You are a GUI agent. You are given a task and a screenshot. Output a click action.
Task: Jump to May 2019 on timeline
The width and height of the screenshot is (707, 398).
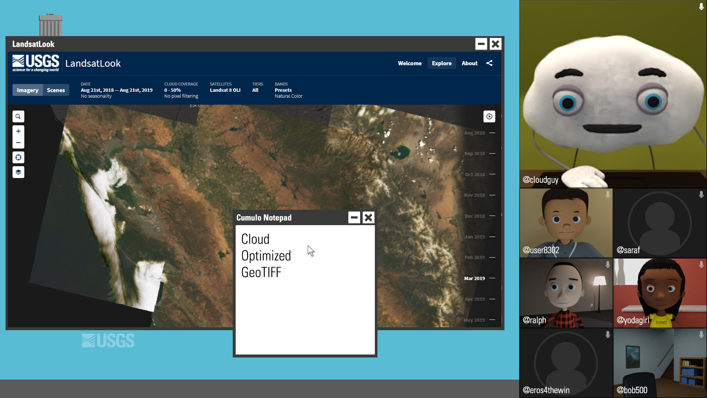click(479, 320)
